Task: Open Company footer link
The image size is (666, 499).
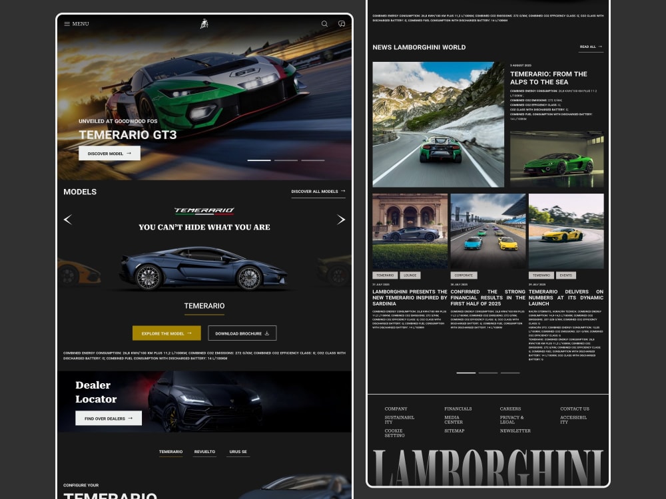Action: (x=396, y=409)
